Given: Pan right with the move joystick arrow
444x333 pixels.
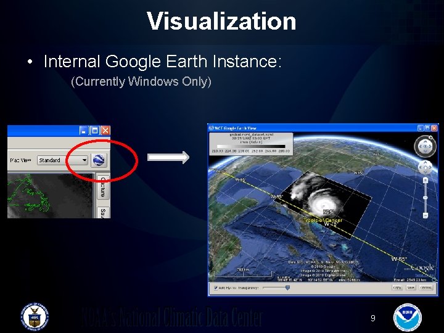Looking at the screenshot, I should [x=430, y=168].
